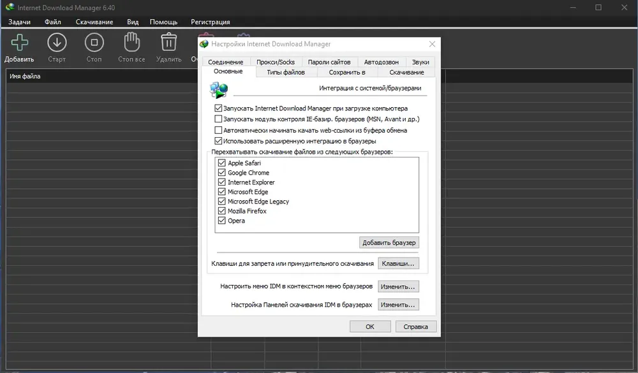Switch to the Типы файлов tab
This screenshot has height=373, width=638.
pyautogui.click(x=286, y=73)
